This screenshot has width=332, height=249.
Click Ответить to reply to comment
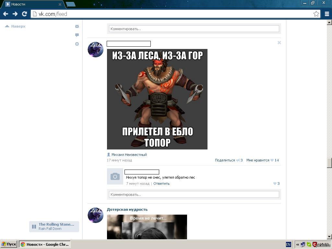tap(161, 184)
